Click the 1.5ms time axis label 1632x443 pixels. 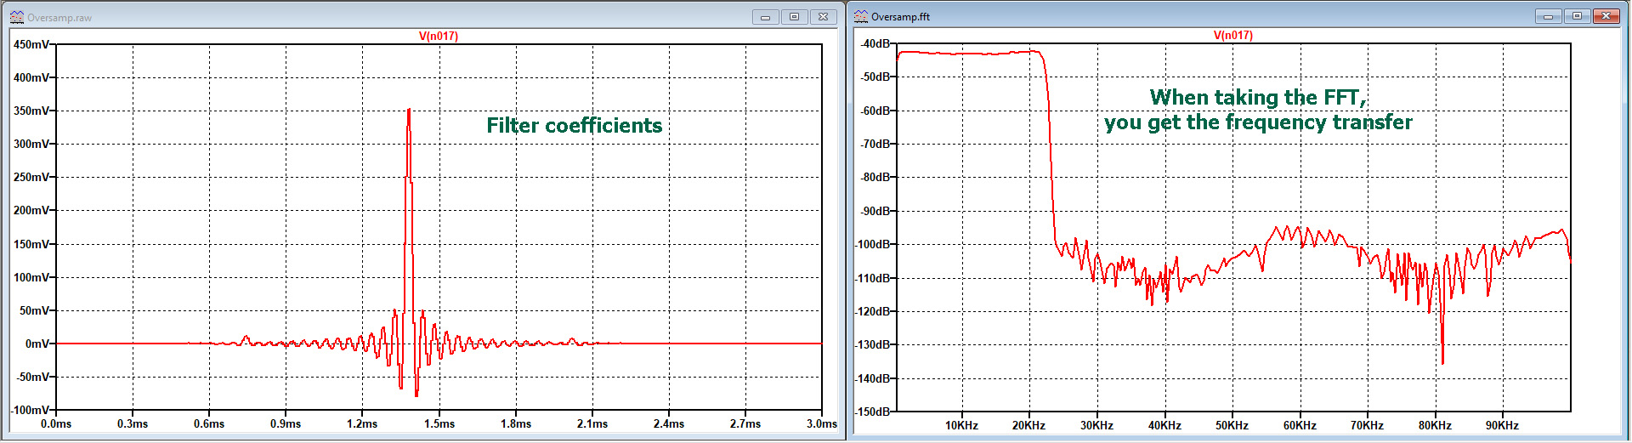439,423
